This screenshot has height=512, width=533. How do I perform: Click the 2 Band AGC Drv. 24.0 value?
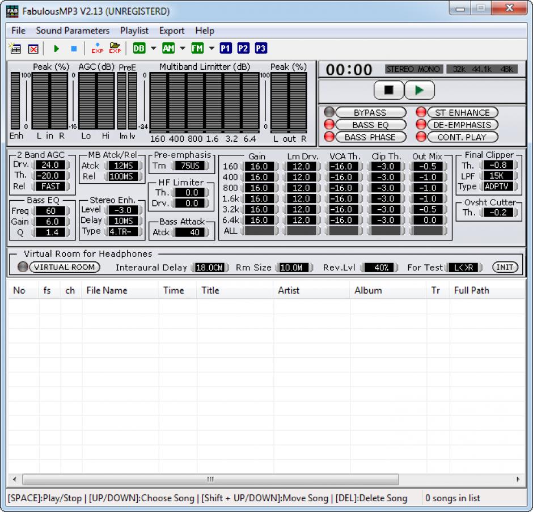[x=50, y=165]
